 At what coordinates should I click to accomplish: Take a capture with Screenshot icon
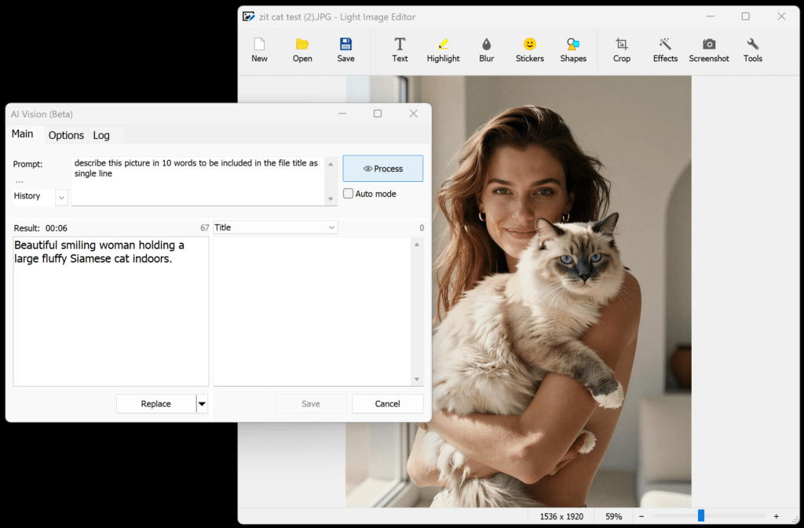[x=709, y=49]
